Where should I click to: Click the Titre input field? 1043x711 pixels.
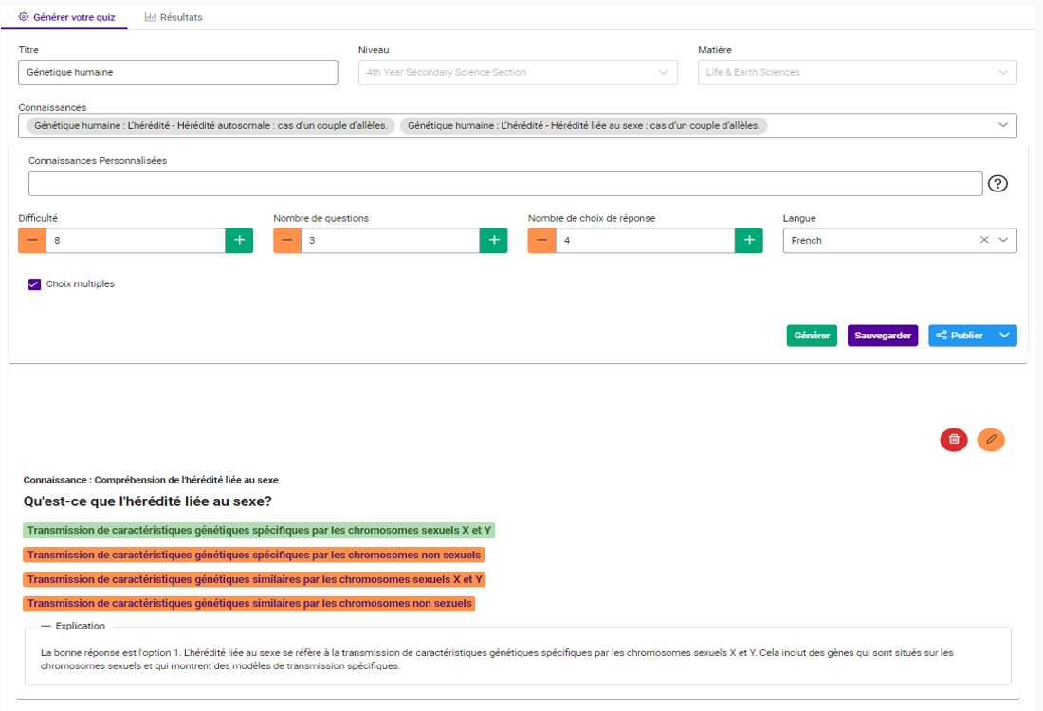tap(178, 73)
